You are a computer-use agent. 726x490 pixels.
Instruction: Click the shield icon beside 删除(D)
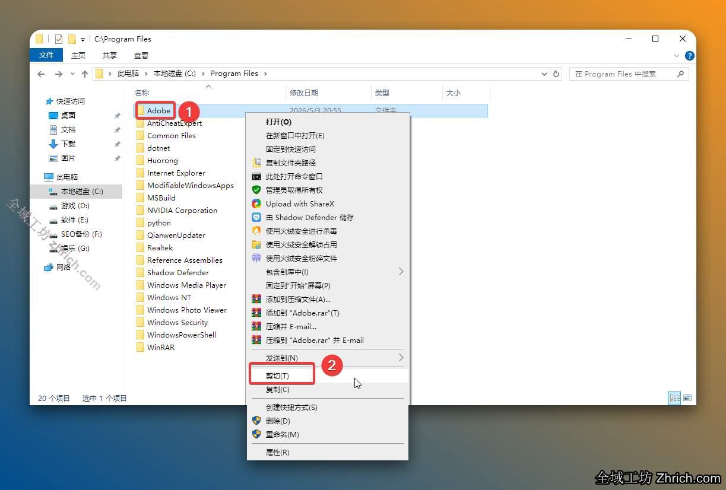pos(256,421)
